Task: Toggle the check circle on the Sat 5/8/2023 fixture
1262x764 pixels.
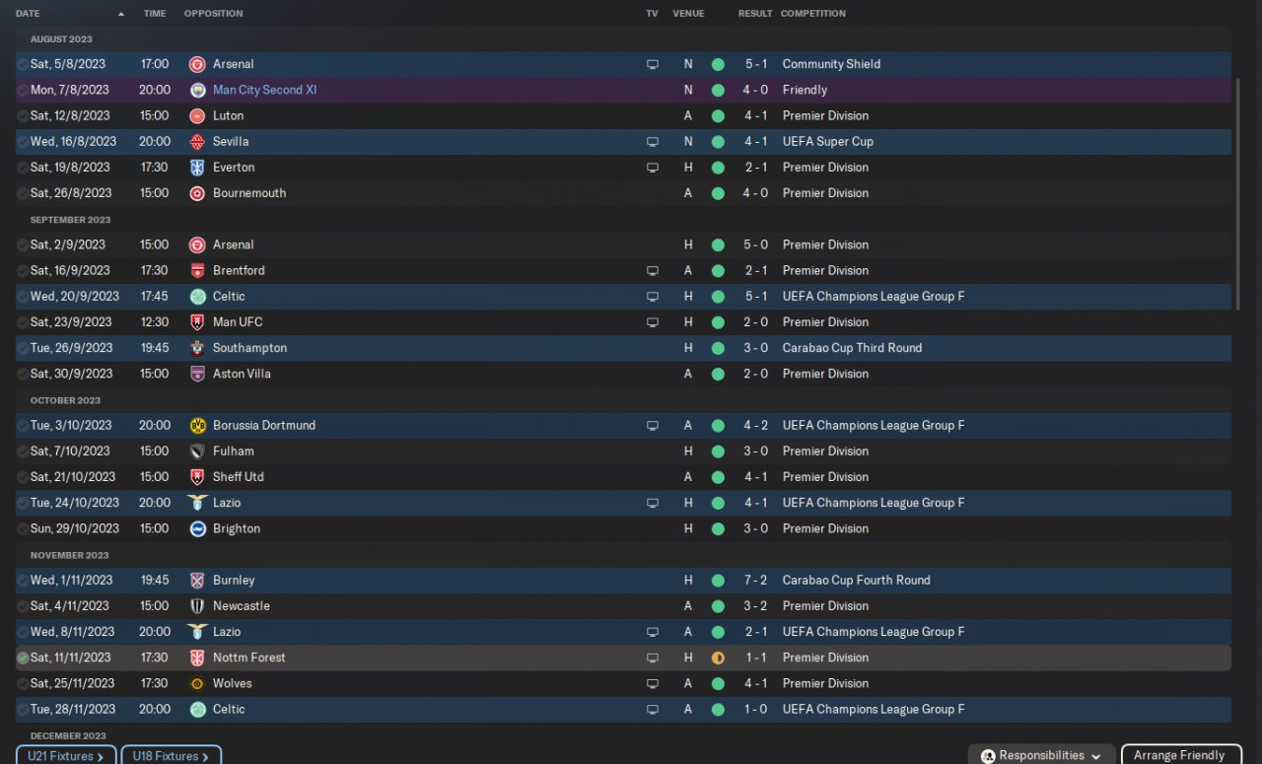Action: (23, 64)
